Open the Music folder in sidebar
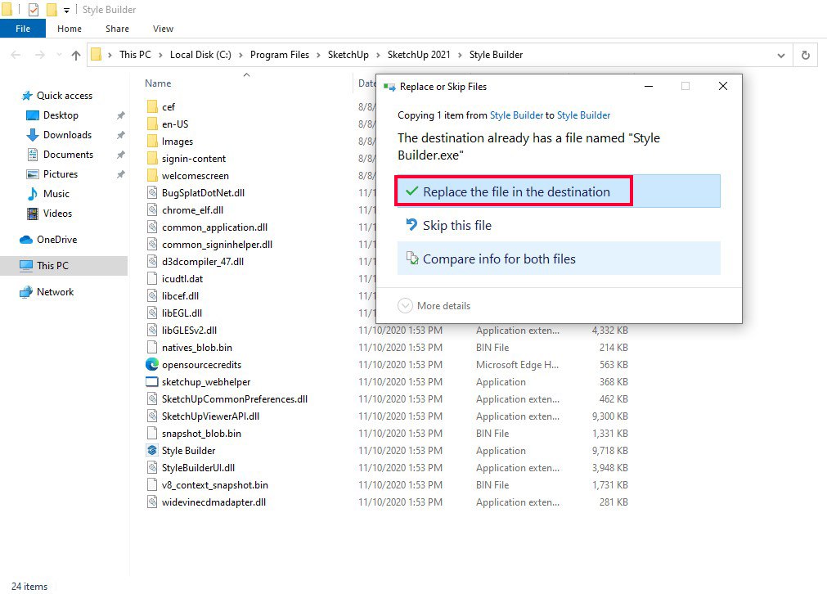827x594 pixels. [x=56, y=194]
